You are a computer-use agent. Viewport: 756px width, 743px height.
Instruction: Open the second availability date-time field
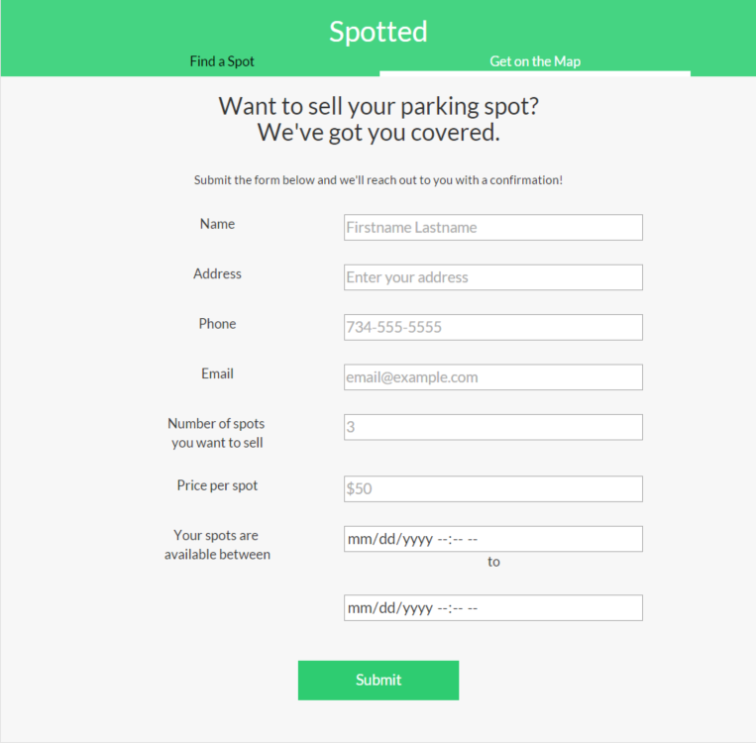(492, 607)
